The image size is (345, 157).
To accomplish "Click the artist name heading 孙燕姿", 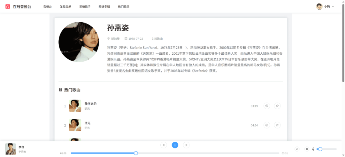I will (x=118, y=28).
